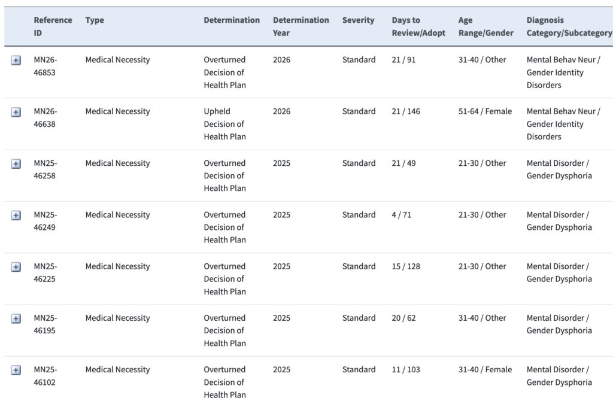Sort table by Type column
Image resolution: width=613 pixels, height=398 pixels.
click(95, 20)
